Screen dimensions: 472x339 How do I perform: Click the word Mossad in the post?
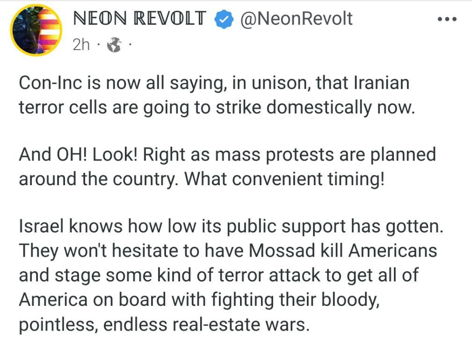click(282, 250)
